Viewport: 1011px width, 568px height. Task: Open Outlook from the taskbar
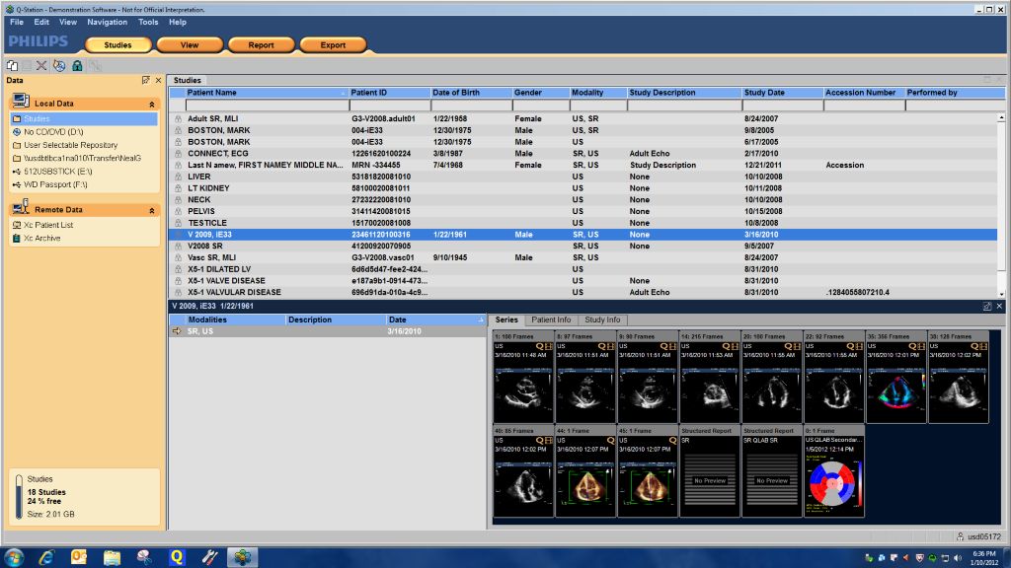pos(79,557)
